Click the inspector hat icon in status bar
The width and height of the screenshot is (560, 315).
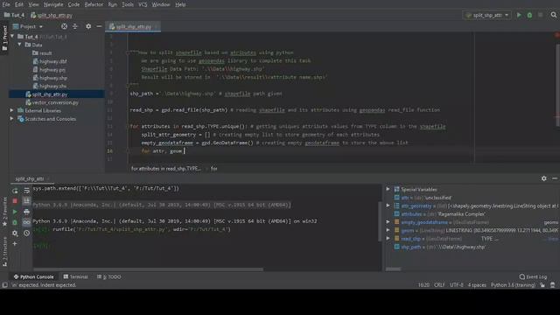tap(553, 285)
